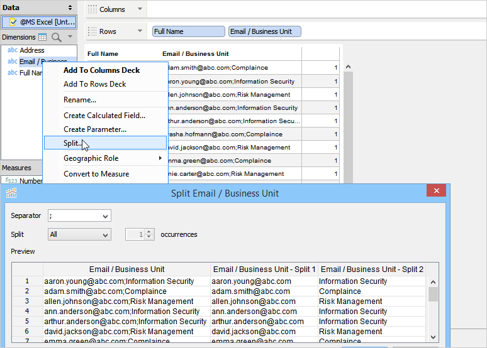The image size is (487, 348).
Task: Close the Split Email / Business Unit dialog
Action: [437, 190]
